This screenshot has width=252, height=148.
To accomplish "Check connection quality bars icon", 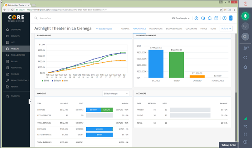I will 245,119.
